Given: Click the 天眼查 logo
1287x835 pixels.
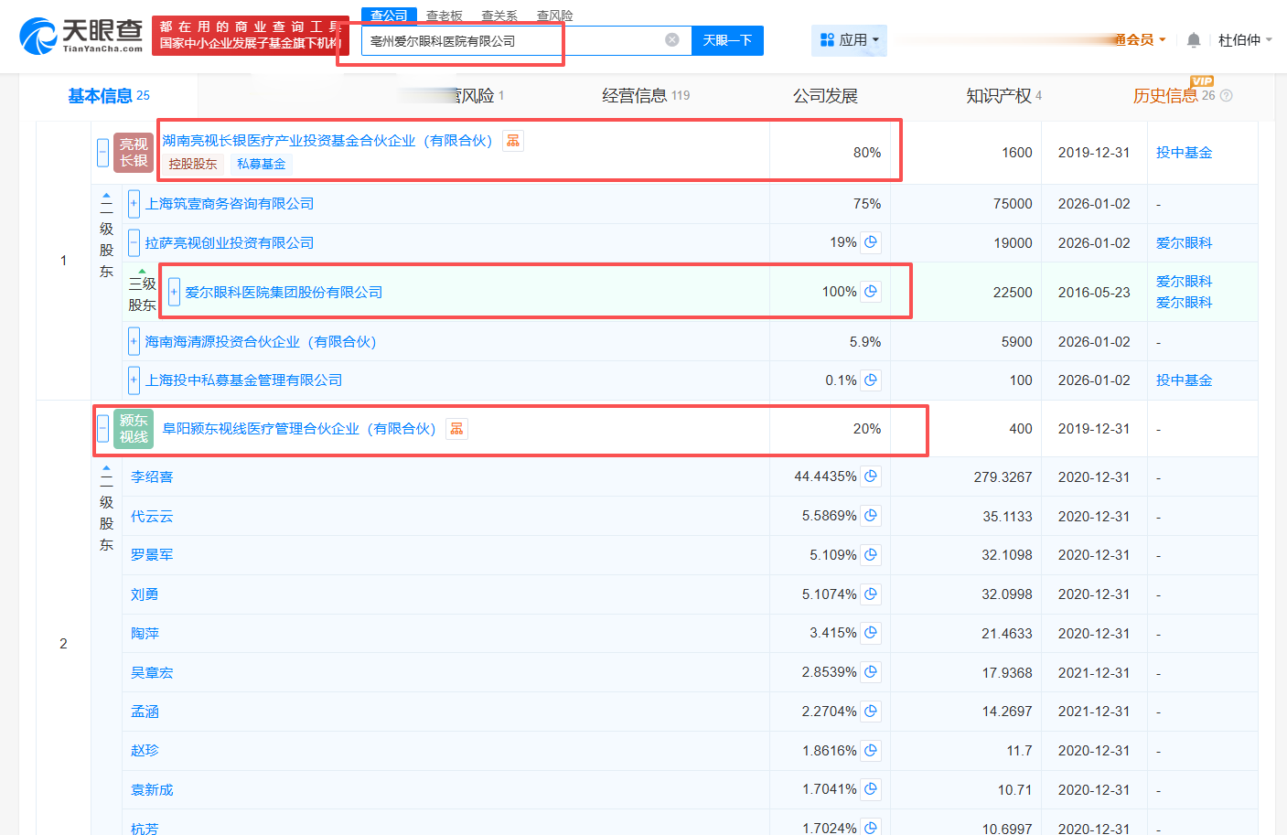Looking at the screenshot, I should coord(80,36).
